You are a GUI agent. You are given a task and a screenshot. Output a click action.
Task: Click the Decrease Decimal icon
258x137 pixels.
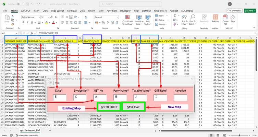point(116,22)
